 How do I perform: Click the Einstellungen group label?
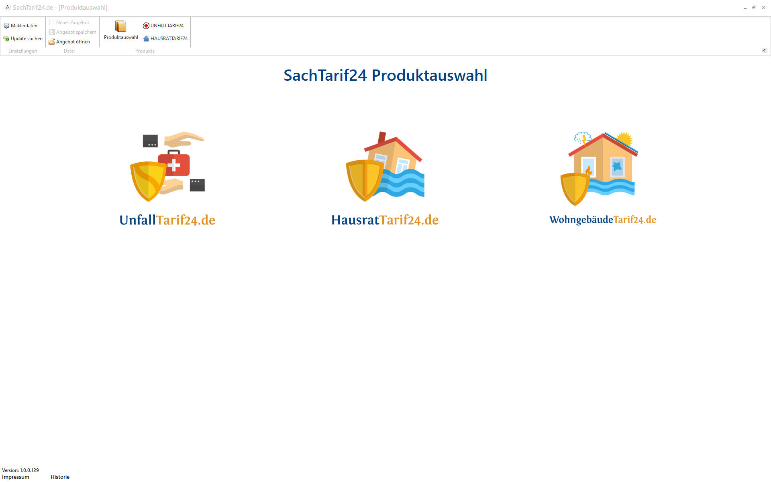point(22,51)
